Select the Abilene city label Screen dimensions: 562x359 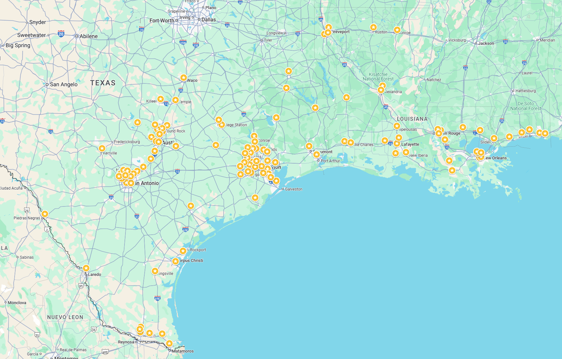pyautogui.click(x=88, y=36)
